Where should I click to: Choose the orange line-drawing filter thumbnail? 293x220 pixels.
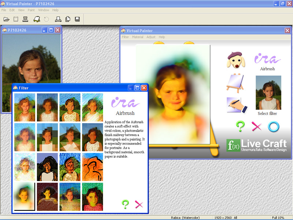click(x=93, y=167)
